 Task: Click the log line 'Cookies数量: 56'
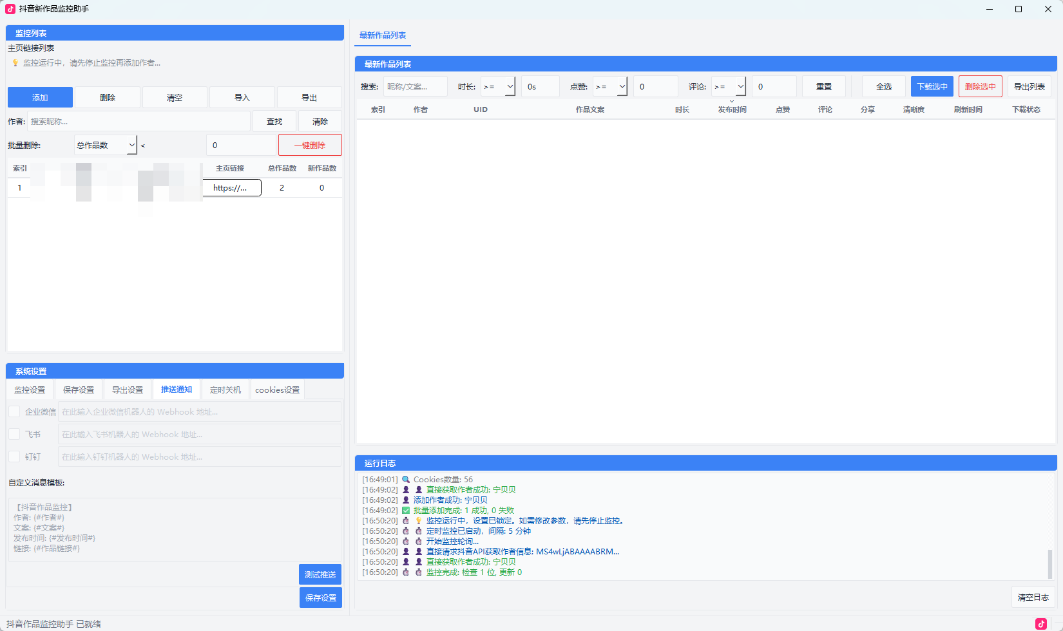coord(443,479)
